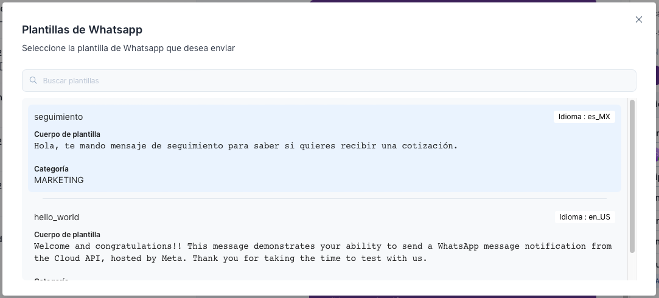Select the seguimiento template name
Screen dimensions: 659x298
click(58, 117)
